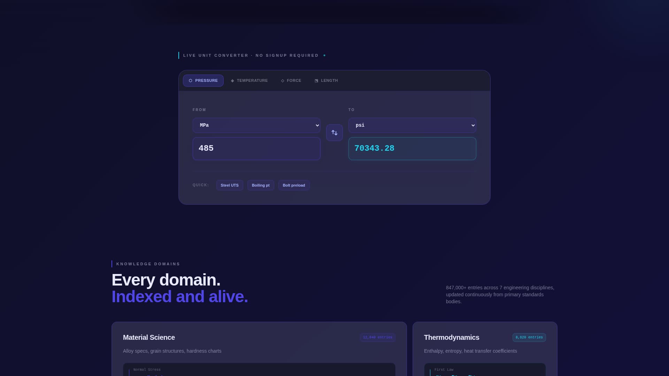Click the result field showing 70343.28
Image resolution: width=669 pixels, height=376 pixels.
point(412,149)
